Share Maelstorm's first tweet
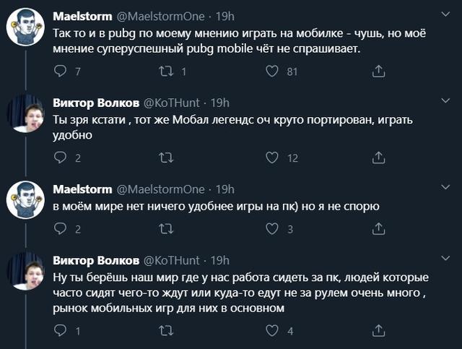Screen dimensions: 462x349 378,72
